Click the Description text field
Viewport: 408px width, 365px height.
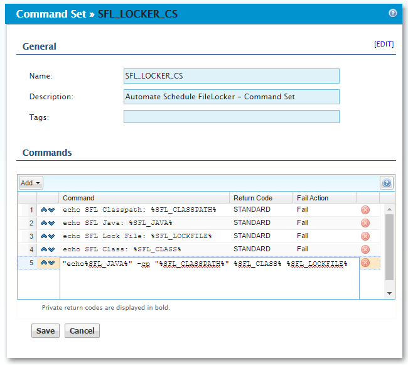tap(231, 97)
